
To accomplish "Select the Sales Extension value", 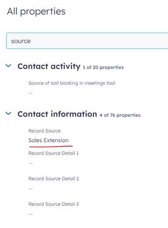I will pyautogui.click(x=49, y=140).
